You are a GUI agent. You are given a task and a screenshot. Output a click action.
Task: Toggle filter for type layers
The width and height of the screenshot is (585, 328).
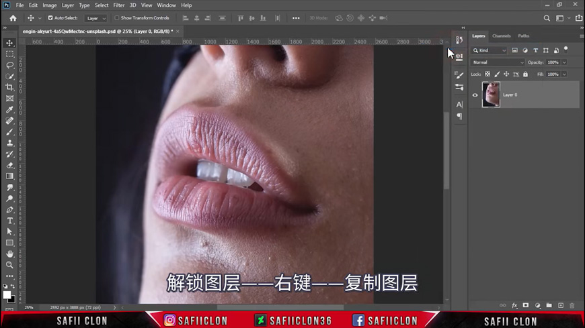tap(535, 50)
